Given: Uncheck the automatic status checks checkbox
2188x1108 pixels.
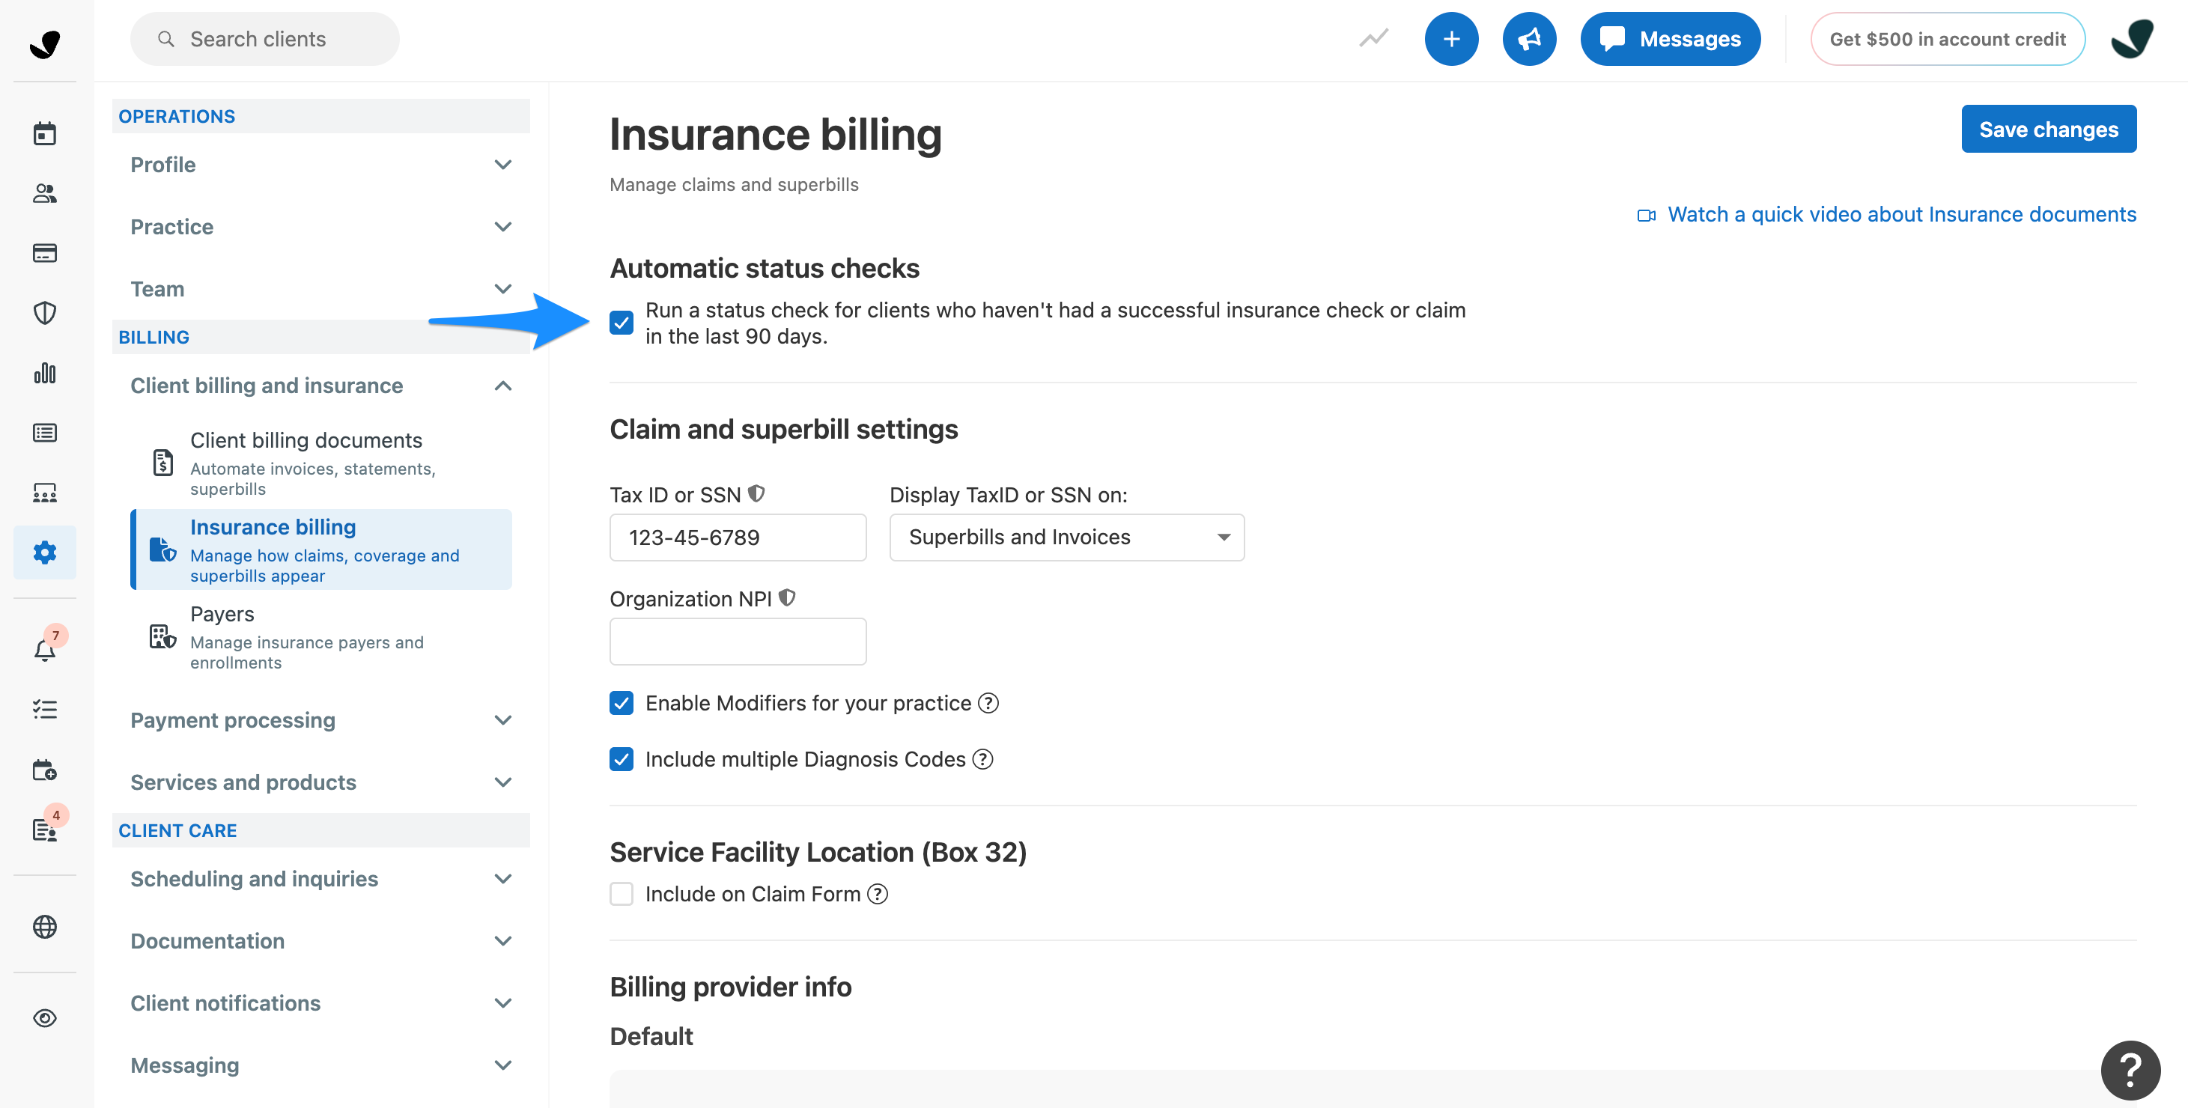Looking at the screenshot, I should 621,323.
